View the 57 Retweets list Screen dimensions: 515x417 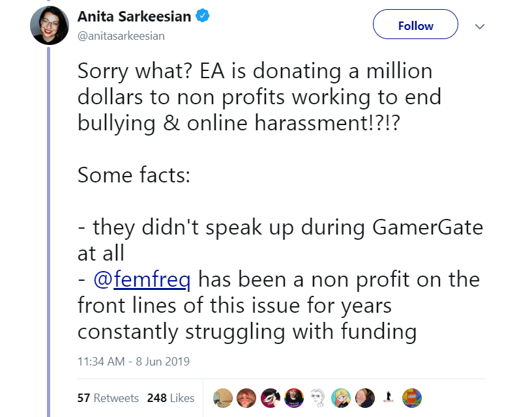(x=108, y=397)
